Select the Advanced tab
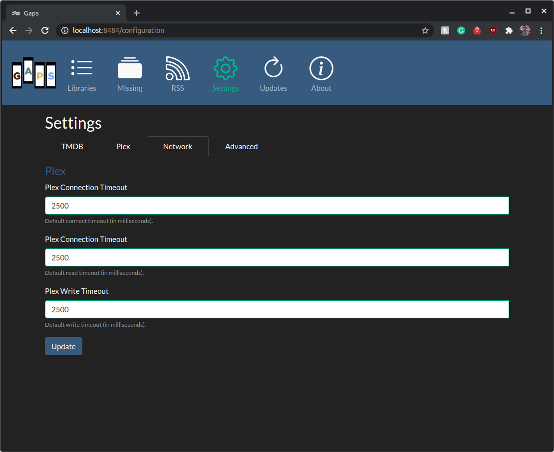Viewport: 554px width, 452px height. (x=241, y=146)
